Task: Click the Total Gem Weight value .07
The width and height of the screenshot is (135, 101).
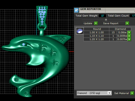Action: click(x=102, y=16)
